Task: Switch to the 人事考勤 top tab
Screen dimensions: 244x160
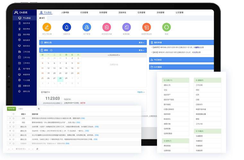Action: click(65, 12)
